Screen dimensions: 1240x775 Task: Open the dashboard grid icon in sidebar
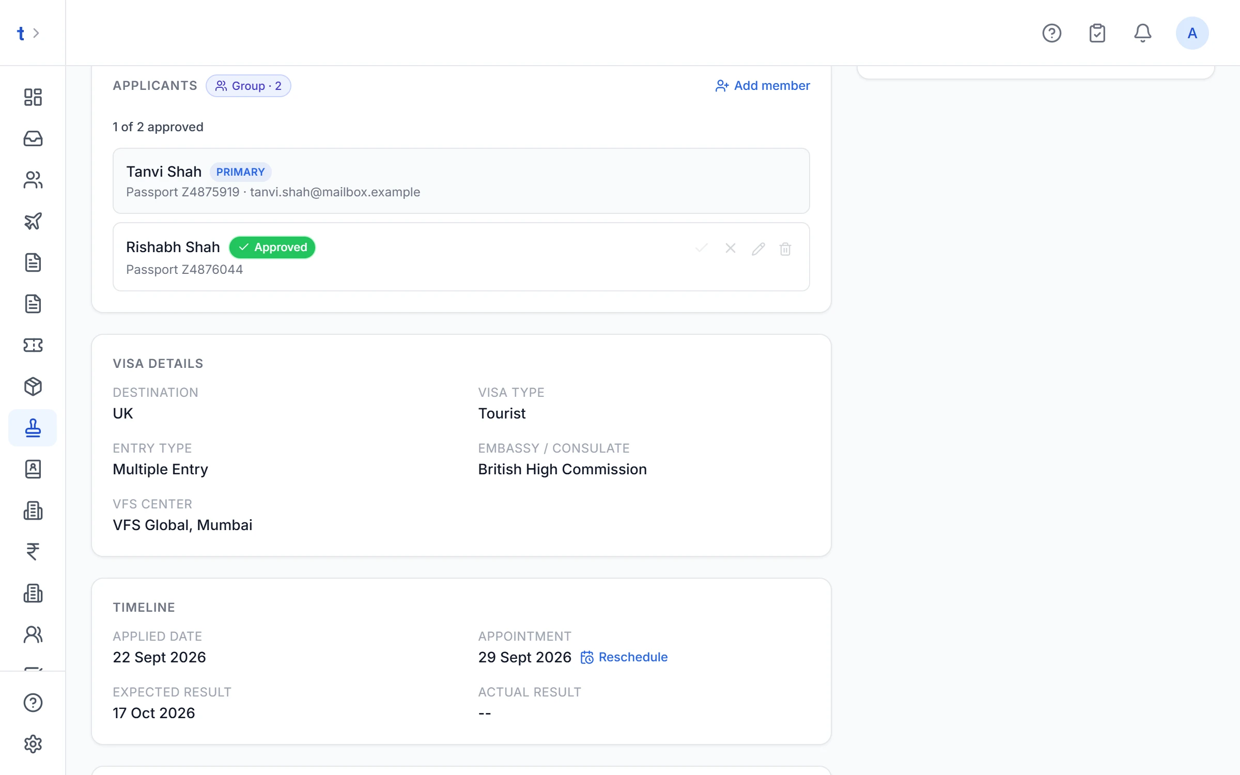coord(33,97)
